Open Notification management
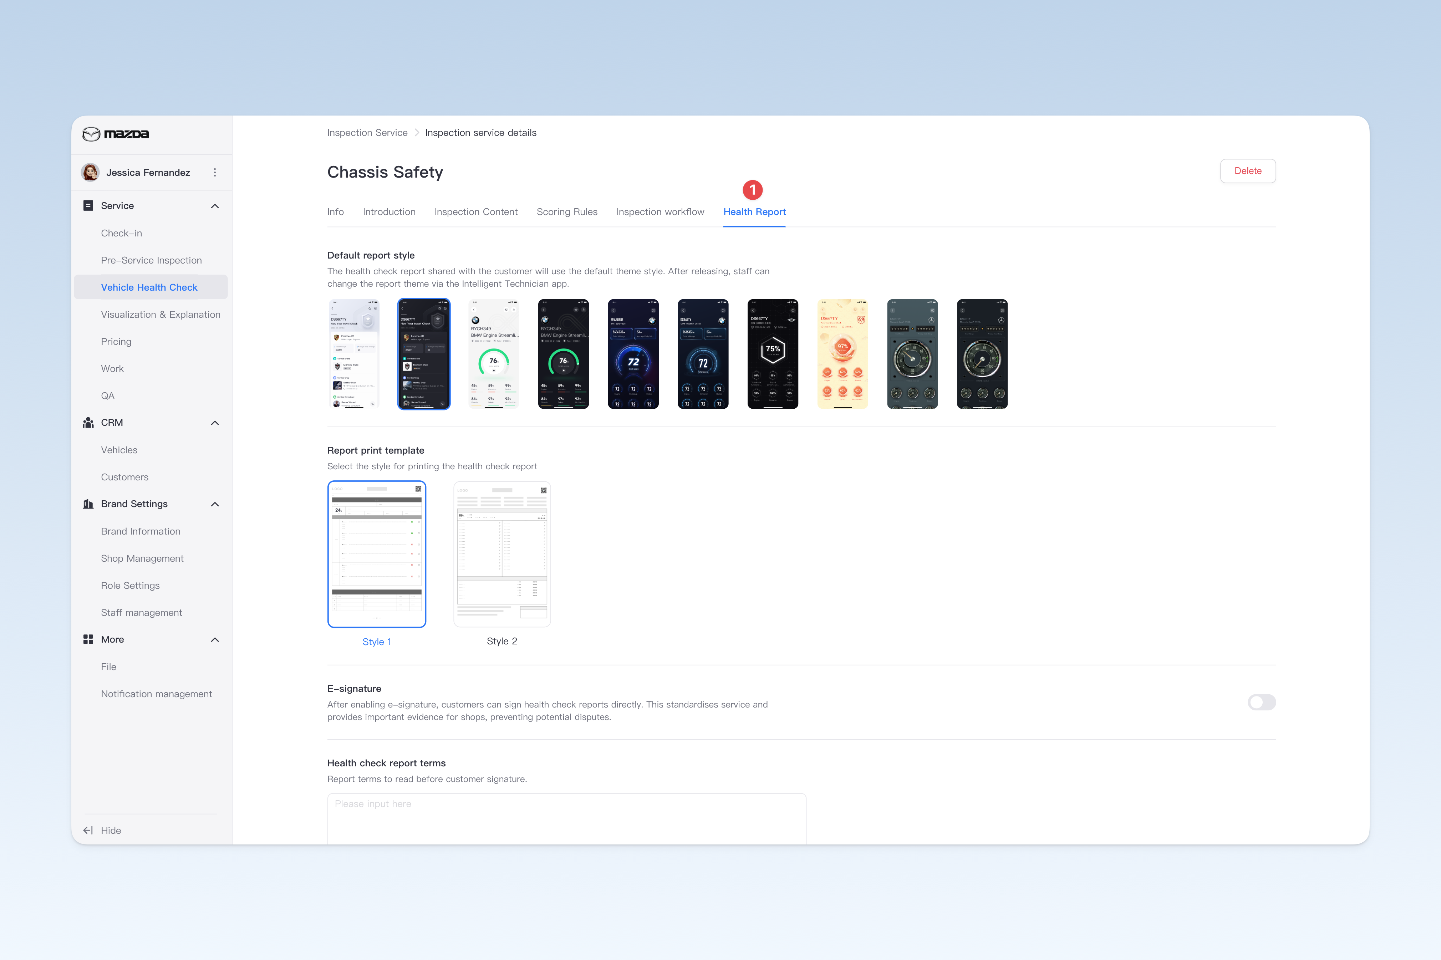This screenshot has width=1441, height=960. (156, 694)
